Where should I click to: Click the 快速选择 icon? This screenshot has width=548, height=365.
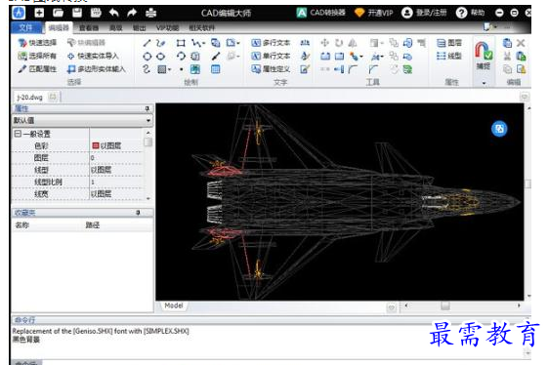pos(22,43)
